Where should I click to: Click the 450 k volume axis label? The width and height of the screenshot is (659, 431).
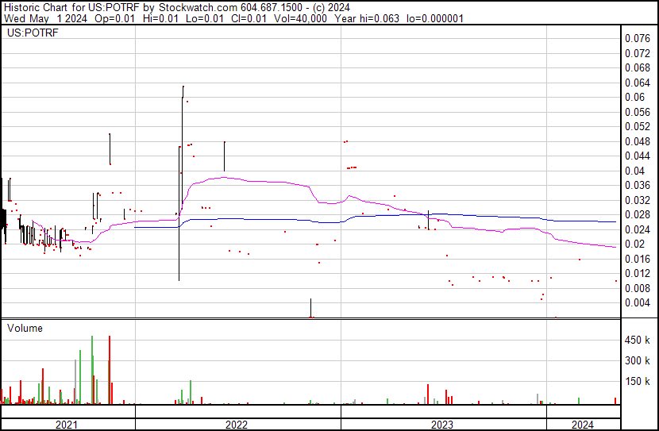638,341
